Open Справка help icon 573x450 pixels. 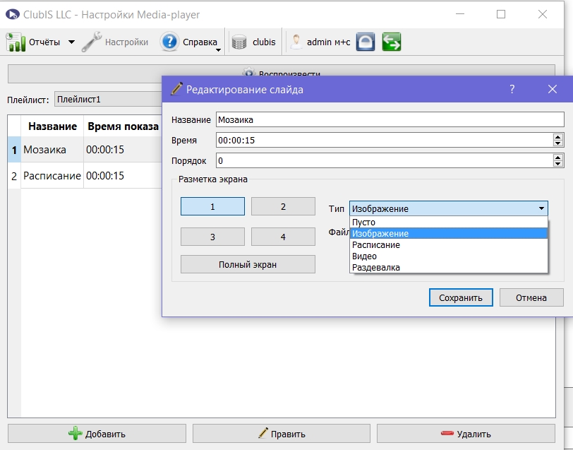(x=169, y=42)
